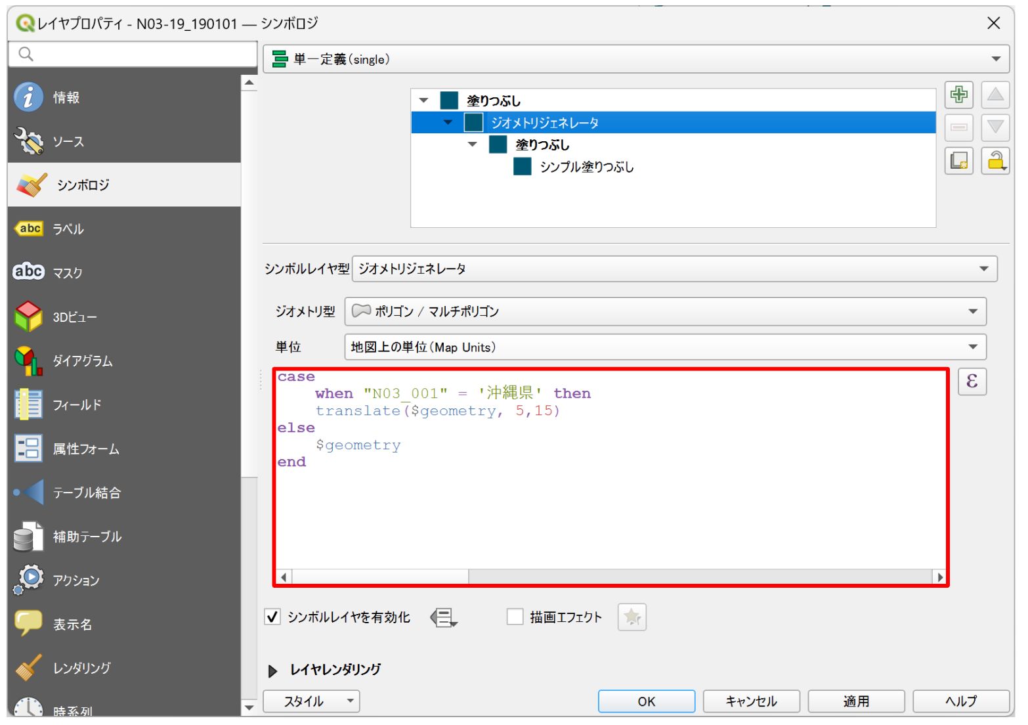
Task: Move symbol layer down with the triangle button
Action: 995,127
